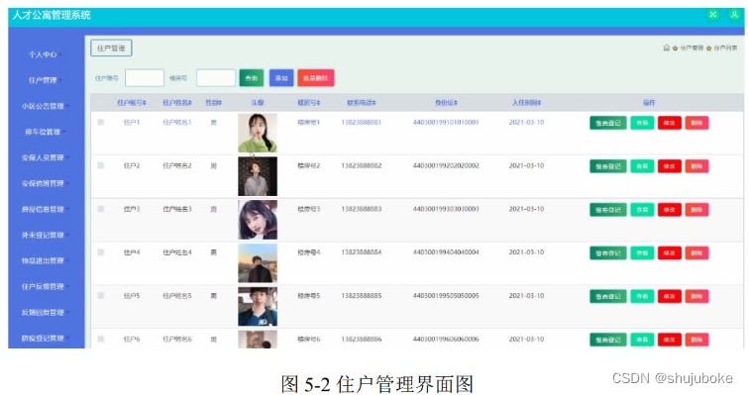
Task: Click 删除 for 住户4
Action: point(696,253)
